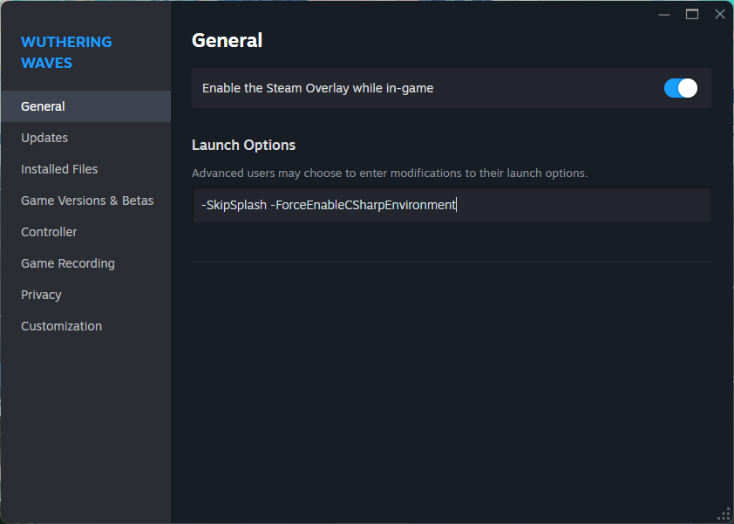The height and width of the screenshot is (524, 734).
Task: Click the -SkipSplash text in launch options
Action: pos(234,205)
